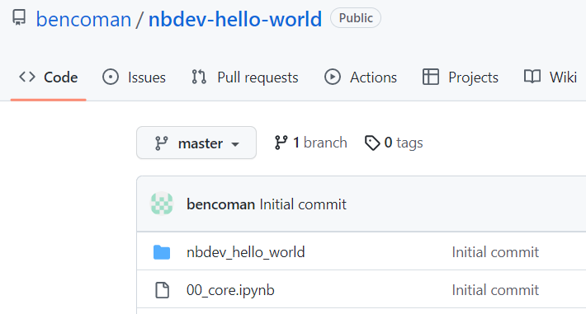Switch to the Code tab

(x=49, y=77)
